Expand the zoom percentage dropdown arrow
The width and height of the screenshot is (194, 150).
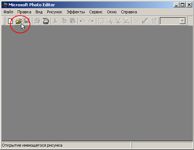[183, 21]
